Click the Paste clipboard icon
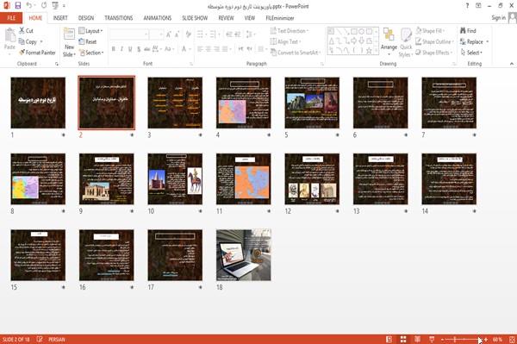Viewport: 517px width, 344px height. pyautogui.click(x=9, y=35)
